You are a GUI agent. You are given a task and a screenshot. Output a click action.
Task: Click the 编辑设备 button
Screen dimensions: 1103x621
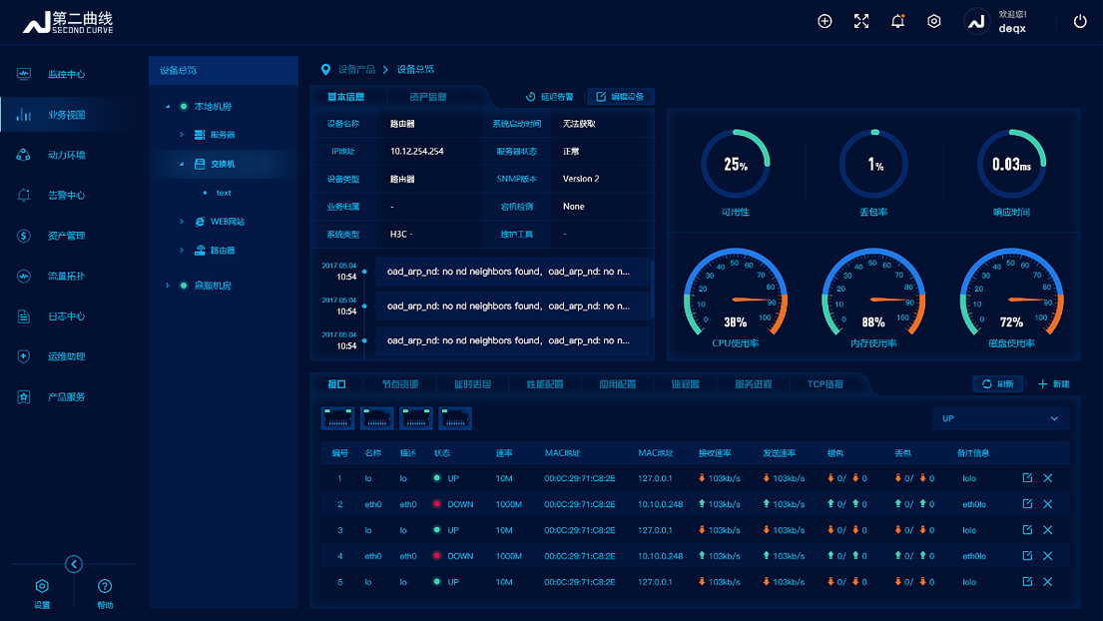tap(620, 97)
